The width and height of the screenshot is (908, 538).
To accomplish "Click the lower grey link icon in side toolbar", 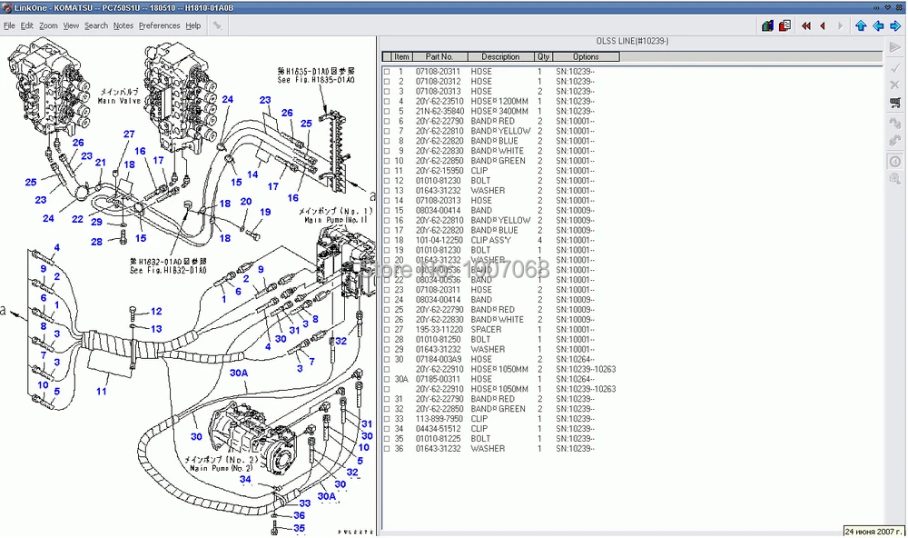I will pos(895,140).
